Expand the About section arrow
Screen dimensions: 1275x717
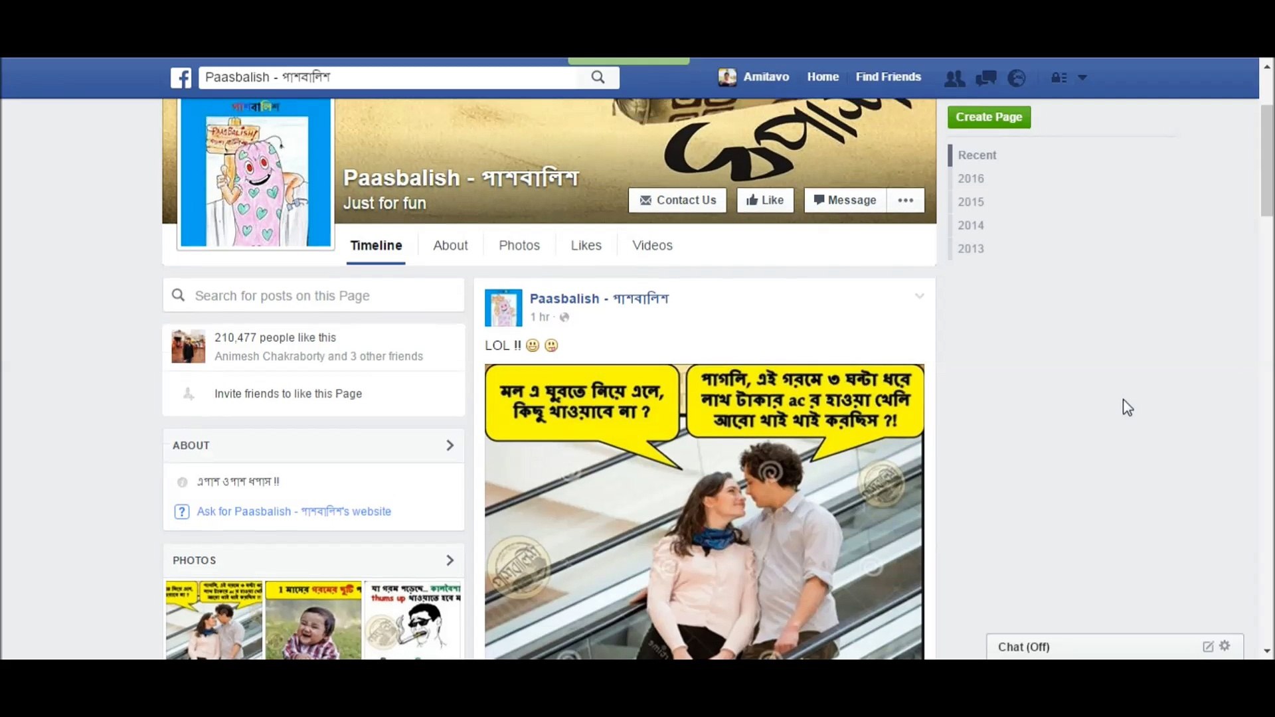450,445
